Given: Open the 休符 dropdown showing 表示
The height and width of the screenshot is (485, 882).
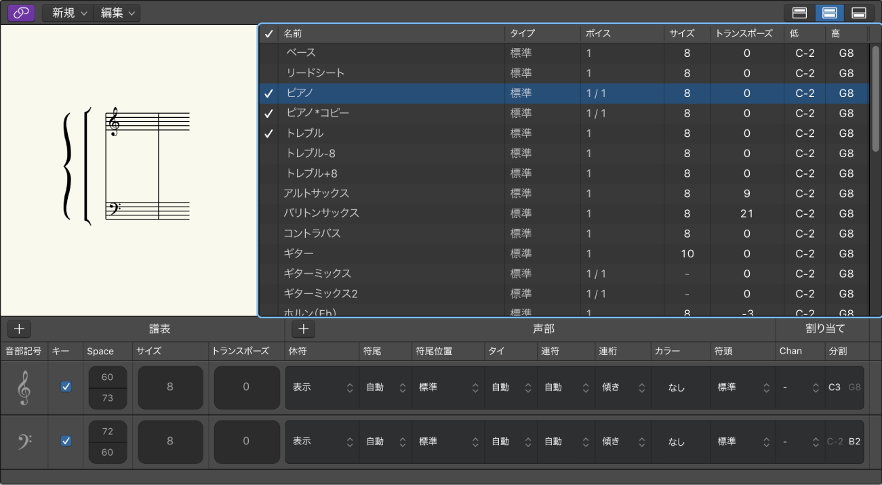Looking at the screenshot, I should (x=321, y=387).
